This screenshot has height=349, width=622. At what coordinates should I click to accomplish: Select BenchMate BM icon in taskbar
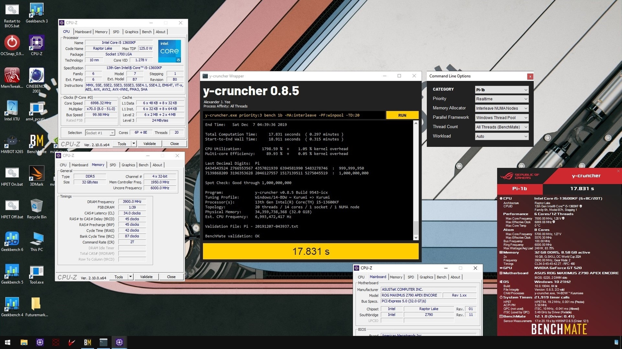coord(87,342)
